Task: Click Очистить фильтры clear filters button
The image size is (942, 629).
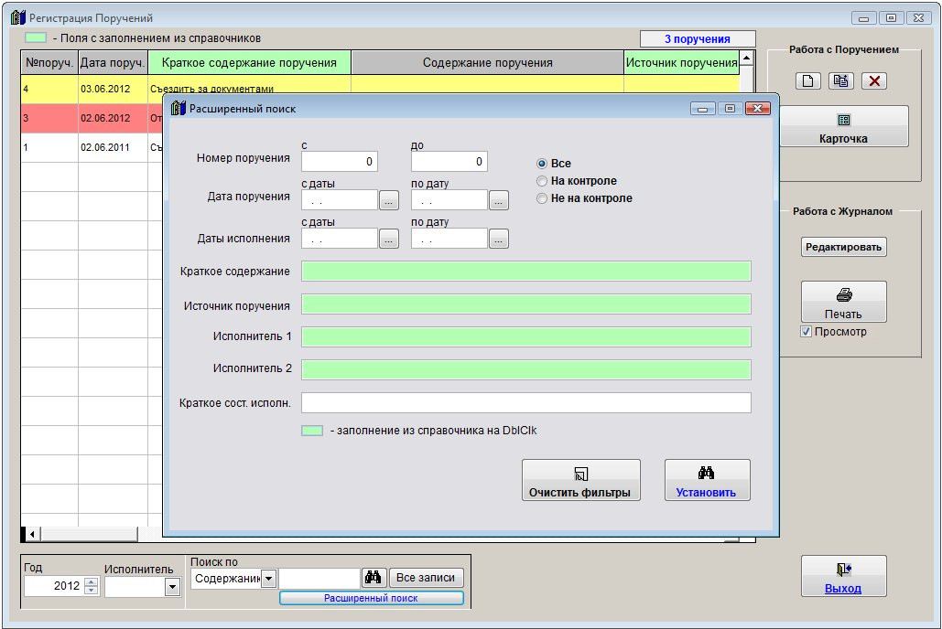Action: coord(580,481)
